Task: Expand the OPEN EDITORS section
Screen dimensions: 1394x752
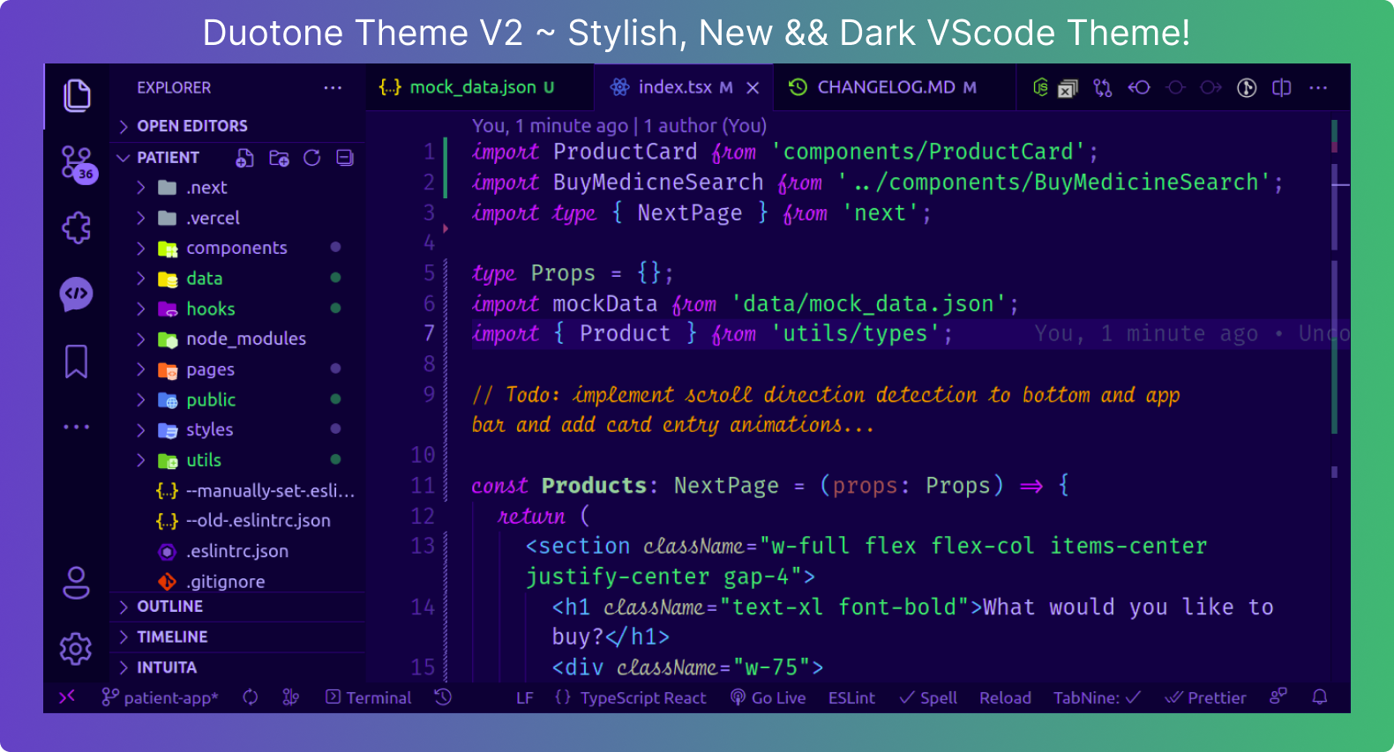Action: point(238,126)
